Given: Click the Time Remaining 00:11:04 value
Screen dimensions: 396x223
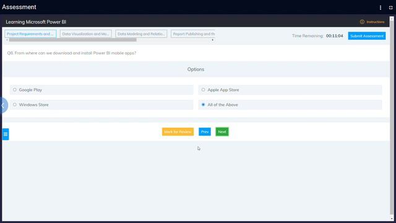Looking at the screenshot, I should pos(334,36).
